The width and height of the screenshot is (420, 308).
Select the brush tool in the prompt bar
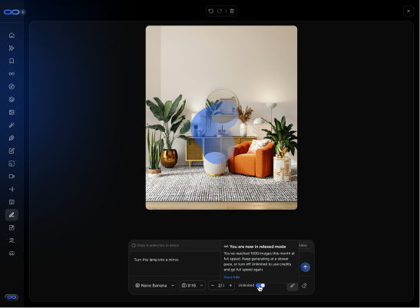pos(293,286)
